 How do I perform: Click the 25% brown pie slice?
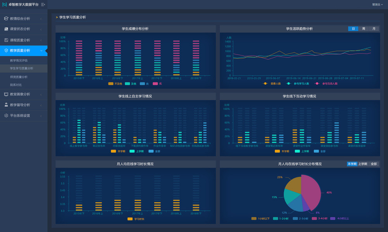[x=295, y=184]
